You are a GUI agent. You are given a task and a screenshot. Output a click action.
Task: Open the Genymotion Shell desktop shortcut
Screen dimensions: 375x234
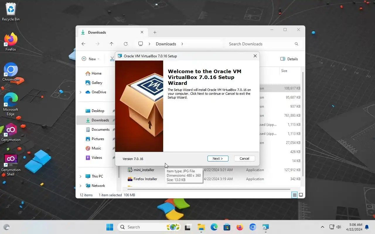pyautogui.click(x=11, y=165)
